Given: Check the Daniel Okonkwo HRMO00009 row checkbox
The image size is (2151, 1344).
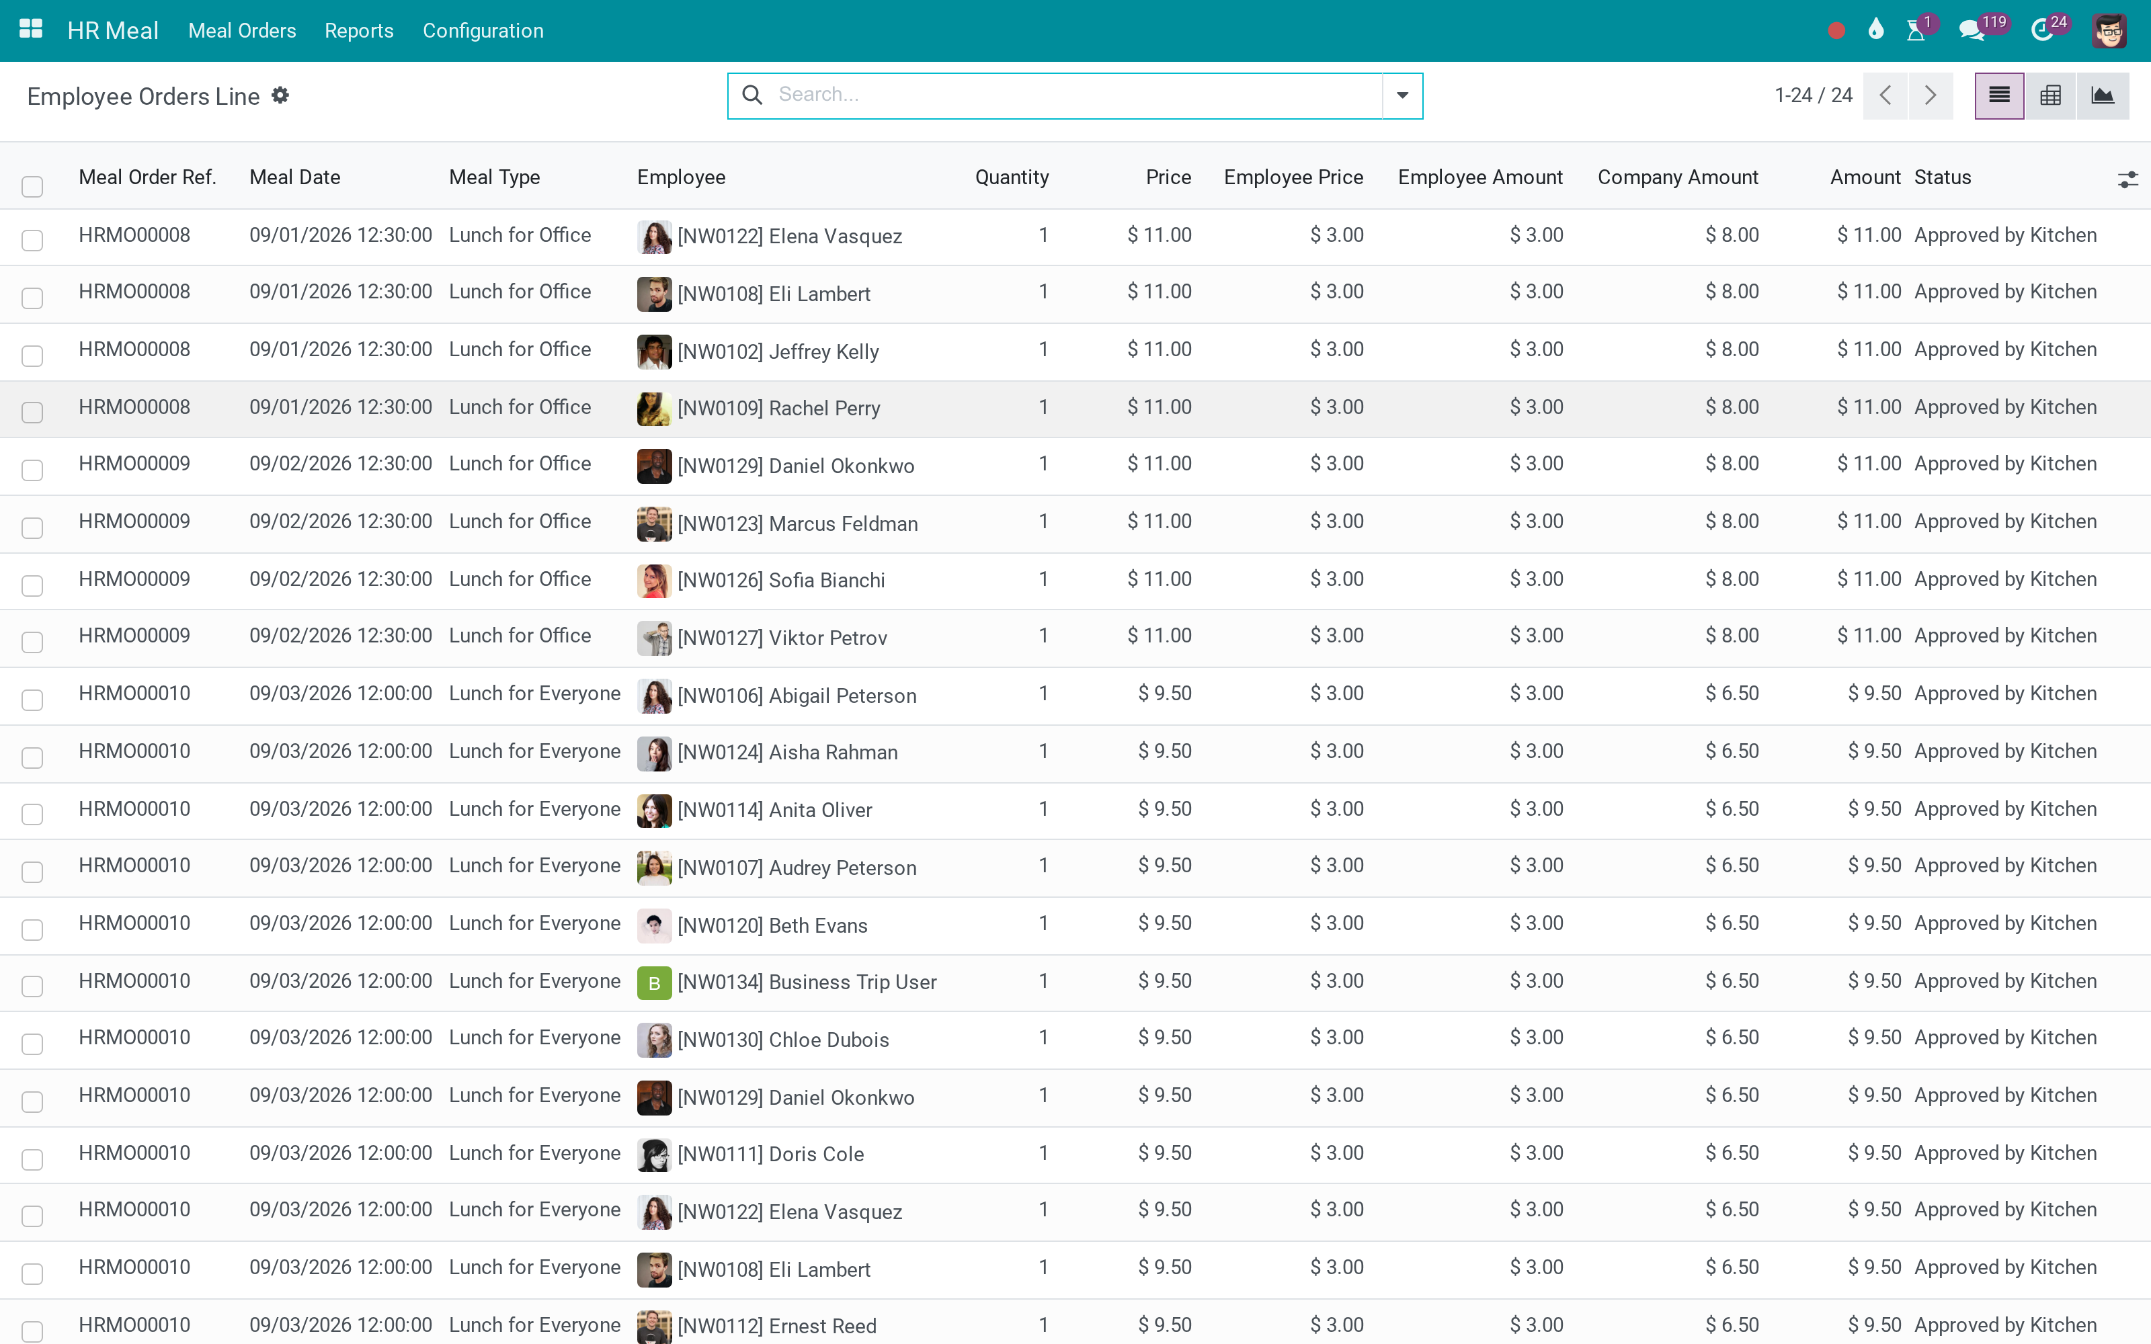Looking at the screenshot, I should click(32, 469).
